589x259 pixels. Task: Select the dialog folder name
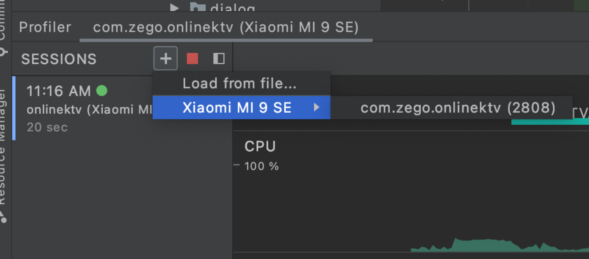pyautogui.click(x=232, y=8)
